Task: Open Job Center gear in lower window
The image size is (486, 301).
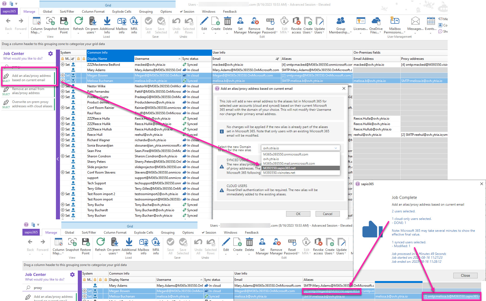Action: pyautogui.click(x=72, y=275)
